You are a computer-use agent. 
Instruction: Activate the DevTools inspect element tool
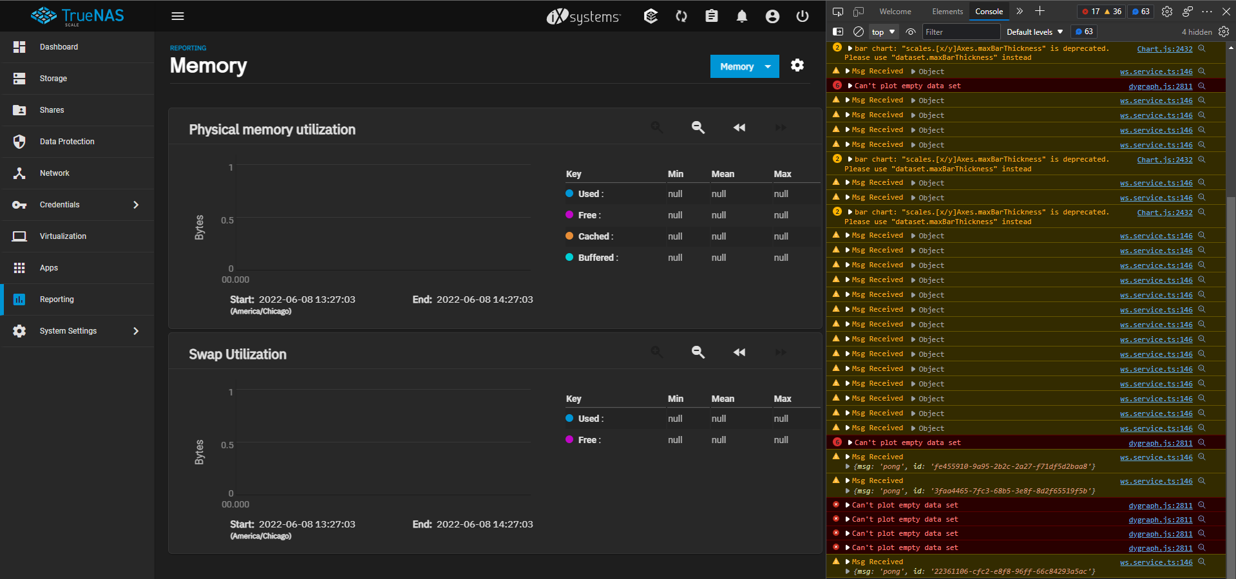pos(838,12)
